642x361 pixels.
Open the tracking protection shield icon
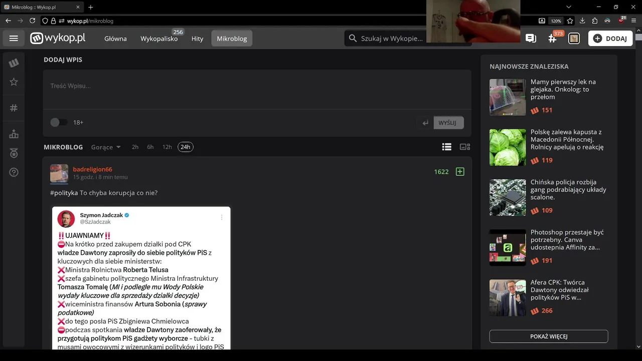coord(45,21)
